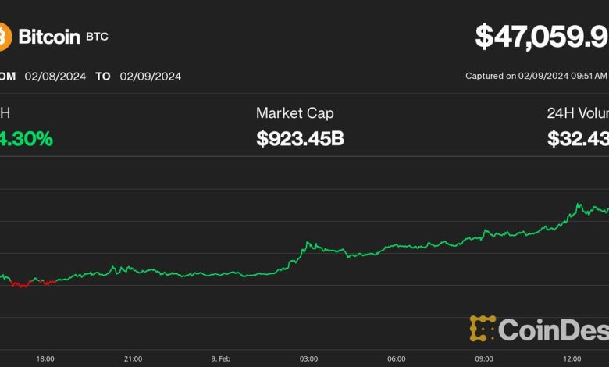Click the 18:00 time axis label
Screen dimensions: 609x367
[45, 358]
